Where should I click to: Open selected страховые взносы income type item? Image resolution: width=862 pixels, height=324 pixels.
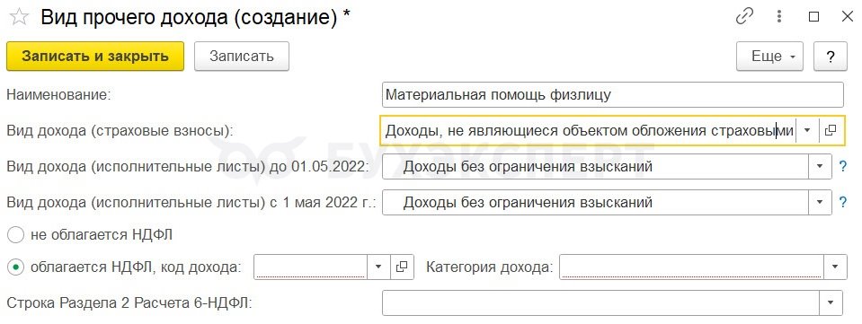tap(831, 130)
